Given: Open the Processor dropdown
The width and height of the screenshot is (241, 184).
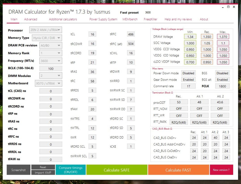Looking at the screenshot, I should point(45,30).
